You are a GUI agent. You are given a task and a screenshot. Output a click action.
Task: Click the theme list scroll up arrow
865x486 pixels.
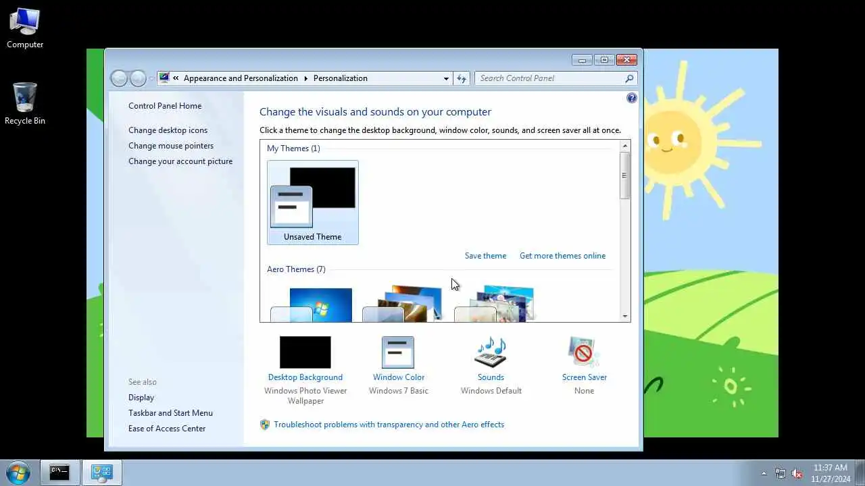click(625, 146)
